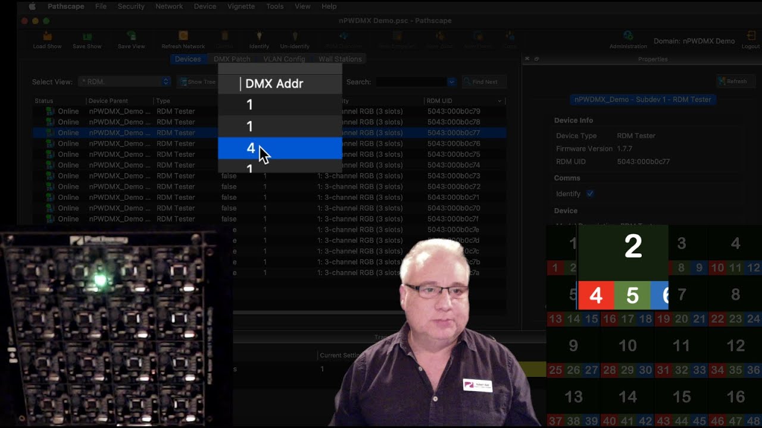
Task: Select the row with RDM UID 5043:000b0c7f
Action: (x=270, y=219)
